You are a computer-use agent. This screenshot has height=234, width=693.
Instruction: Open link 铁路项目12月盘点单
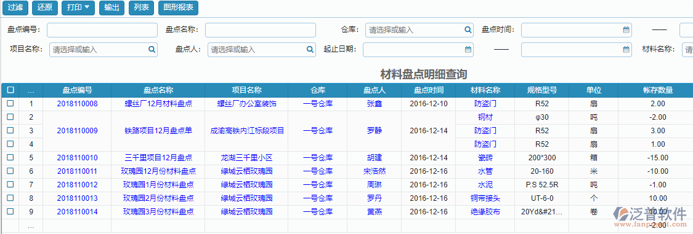click(158, 130)
